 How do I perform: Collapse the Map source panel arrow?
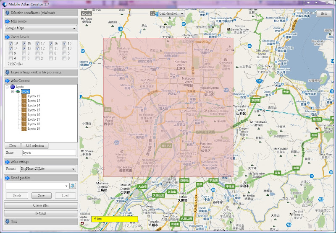pos(7,21)
